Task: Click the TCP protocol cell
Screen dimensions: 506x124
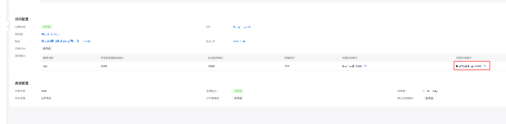Action: click(x=287, y=66)
